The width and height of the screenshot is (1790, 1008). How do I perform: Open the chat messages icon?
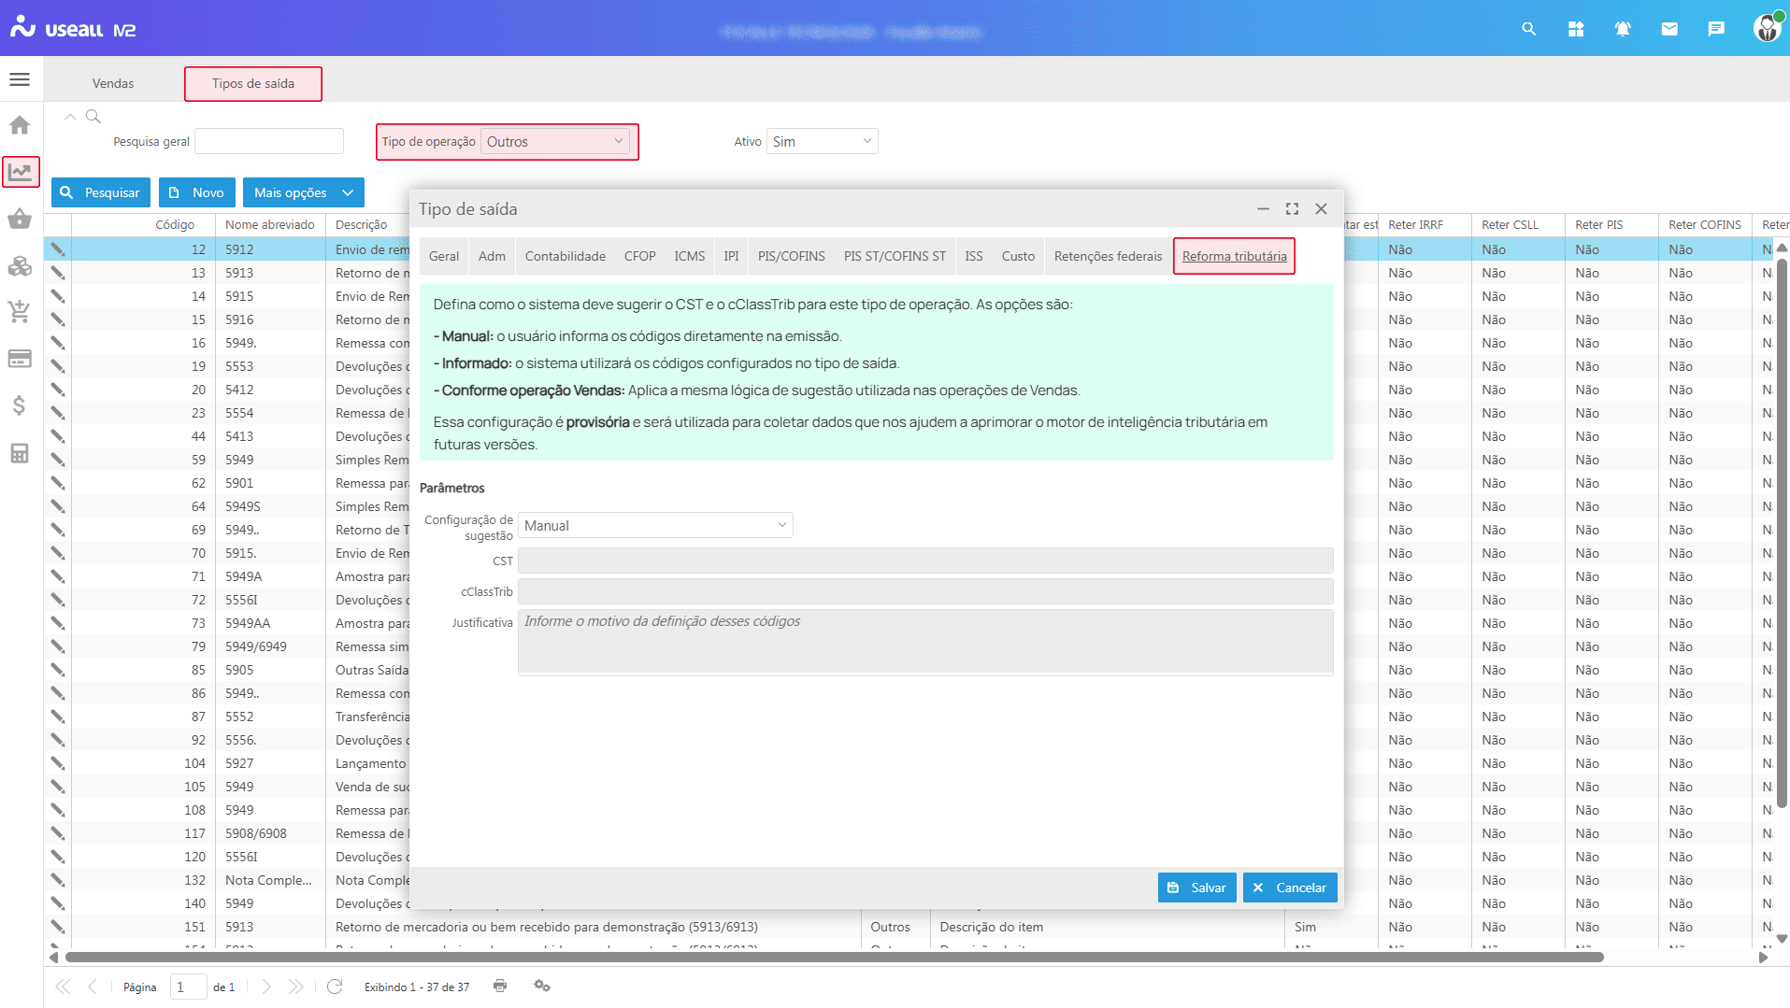[x=1715, y=29]
